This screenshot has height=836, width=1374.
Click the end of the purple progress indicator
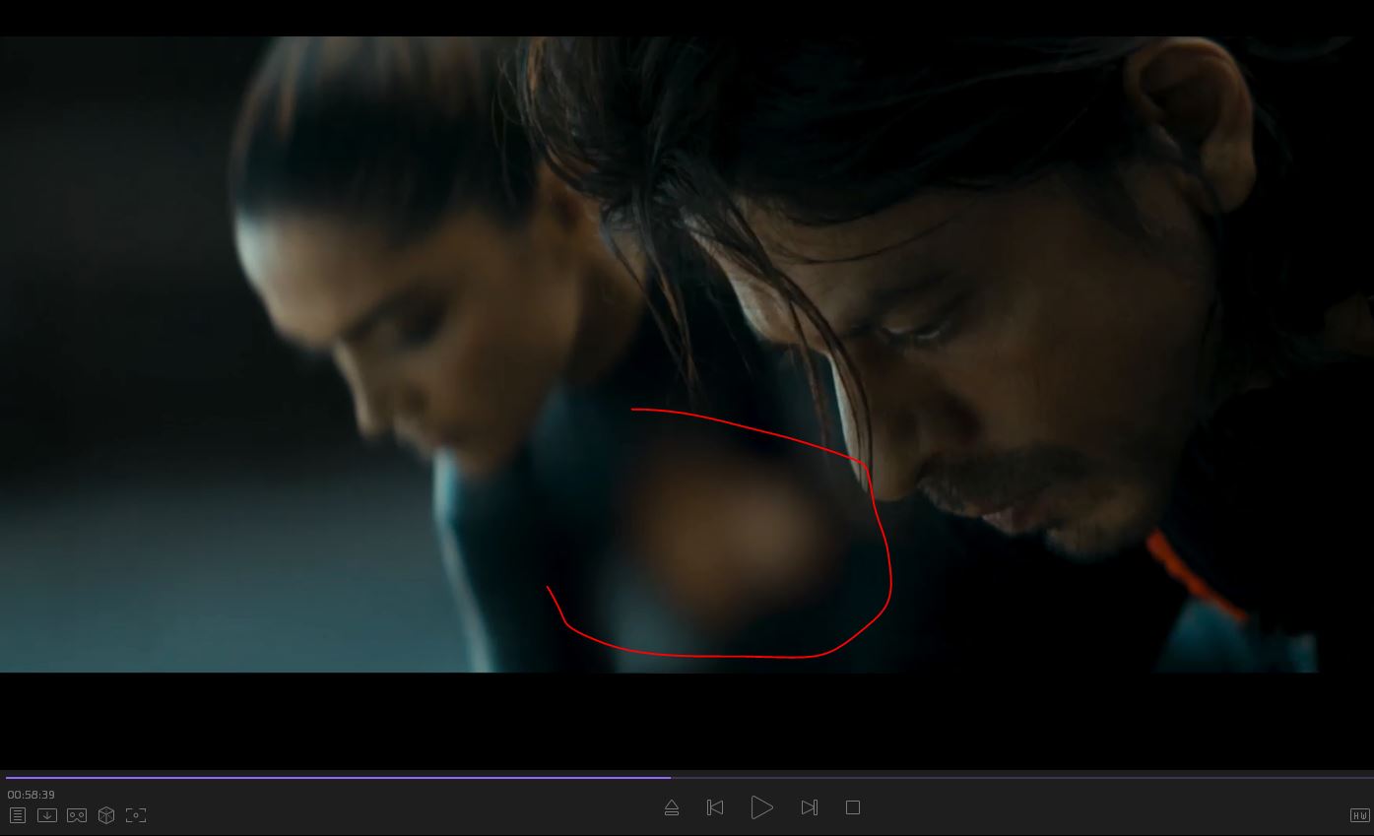pyautogui.click(x=670, y=778)
